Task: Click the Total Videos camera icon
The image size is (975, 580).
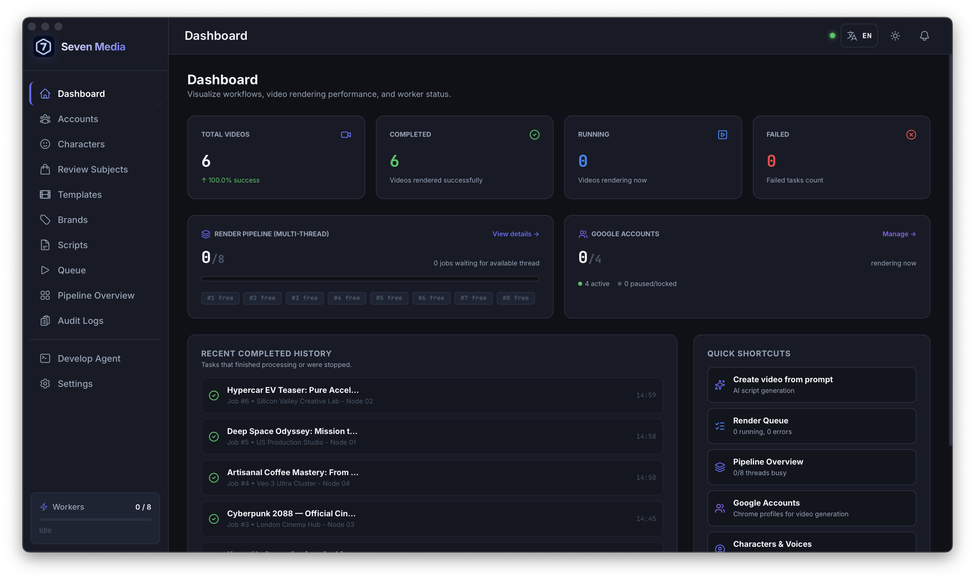Action: (346, 135)
